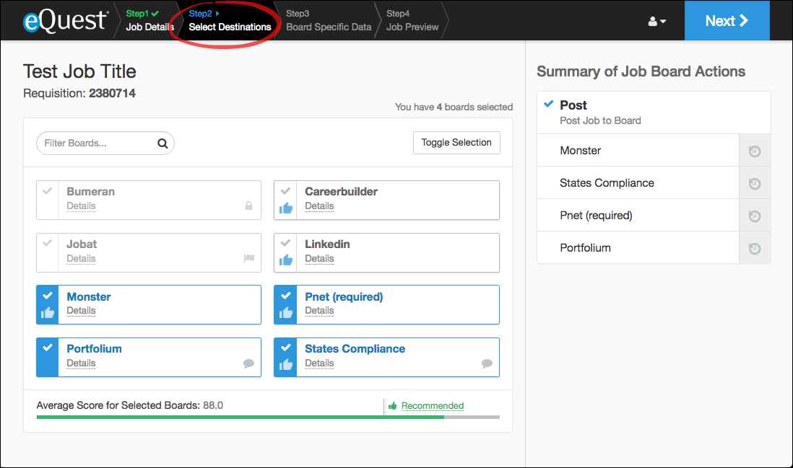793x468 pixels.
Task: Click the Toggle Selection button
Action: [x=456, y=143]
